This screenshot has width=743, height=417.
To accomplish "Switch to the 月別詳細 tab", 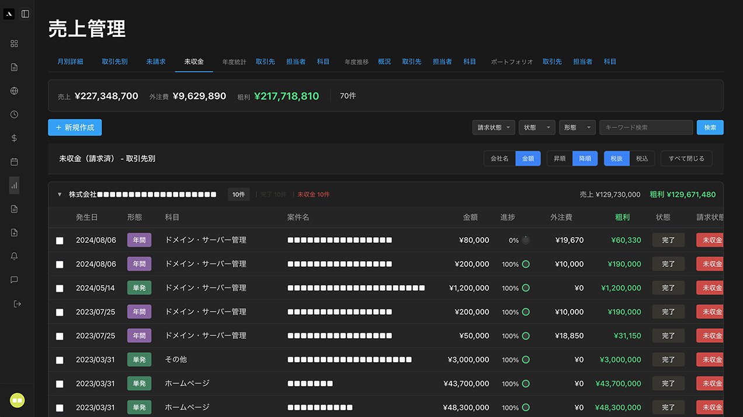I will 70,61.
